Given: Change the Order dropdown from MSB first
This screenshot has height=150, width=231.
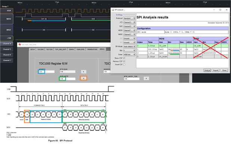Looking at the screenshot, I should [129, 54].
